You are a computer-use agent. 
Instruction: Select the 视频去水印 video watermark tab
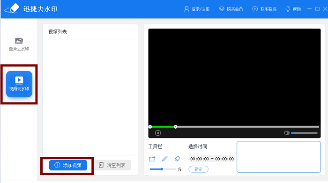tap(19, 84)
